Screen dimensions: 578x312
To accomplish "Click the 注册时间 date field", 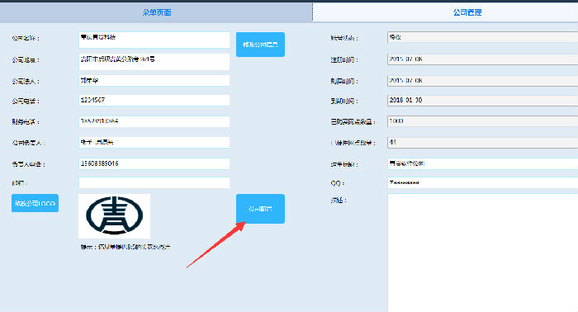I will [x=482, y=59].
